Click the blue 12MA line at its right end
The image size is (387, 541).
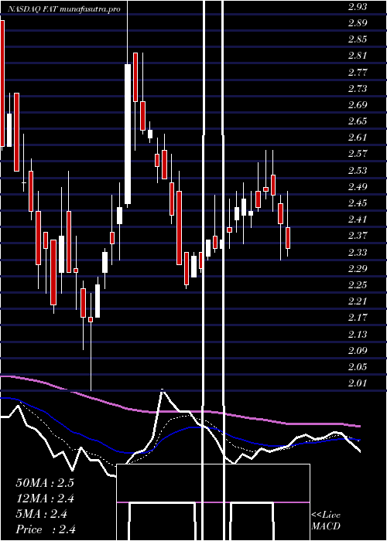(359, 440)
